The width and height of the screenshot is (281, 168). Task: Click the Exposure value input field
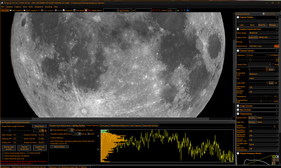click(256, 55)
